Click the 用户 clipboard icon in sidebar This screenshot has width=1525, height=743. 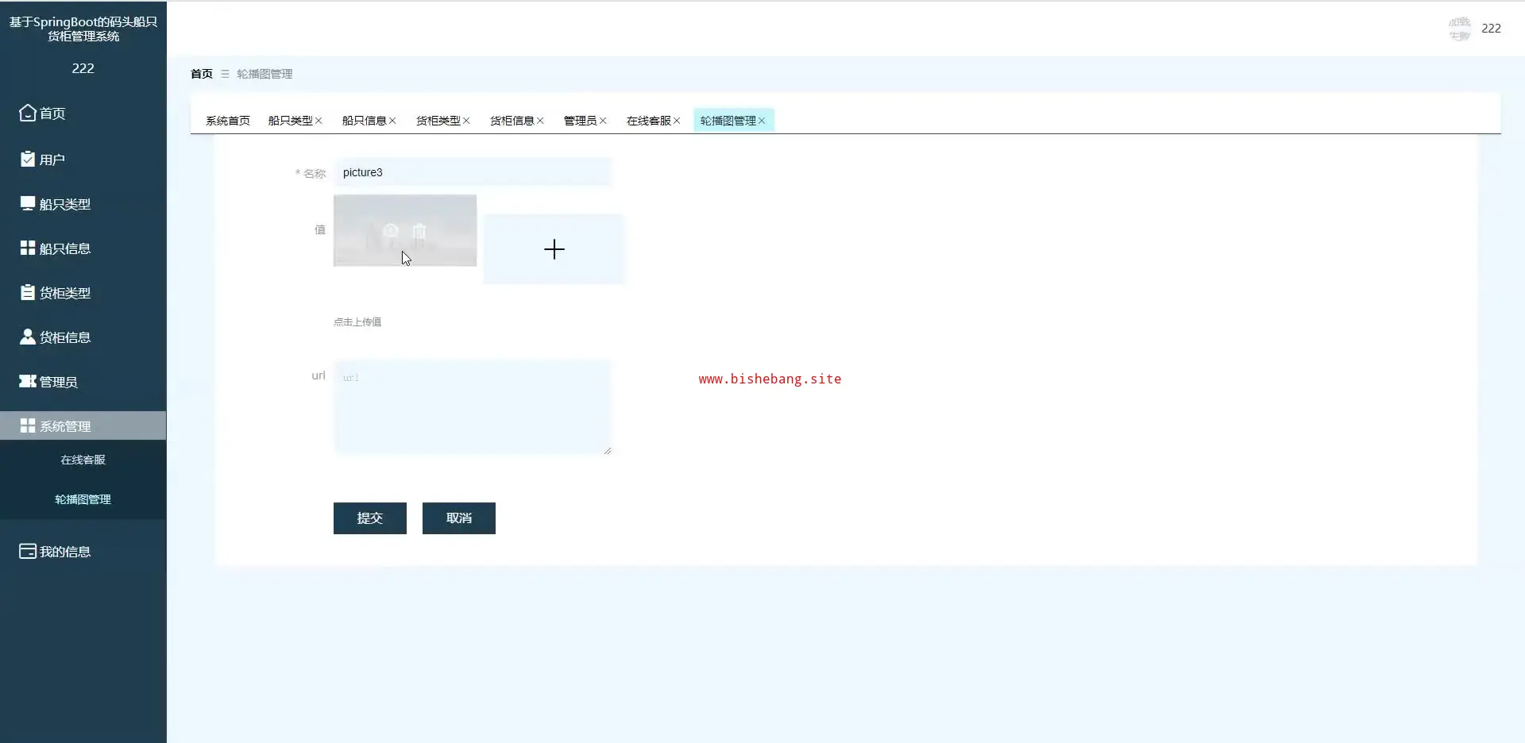coord(28,159)
